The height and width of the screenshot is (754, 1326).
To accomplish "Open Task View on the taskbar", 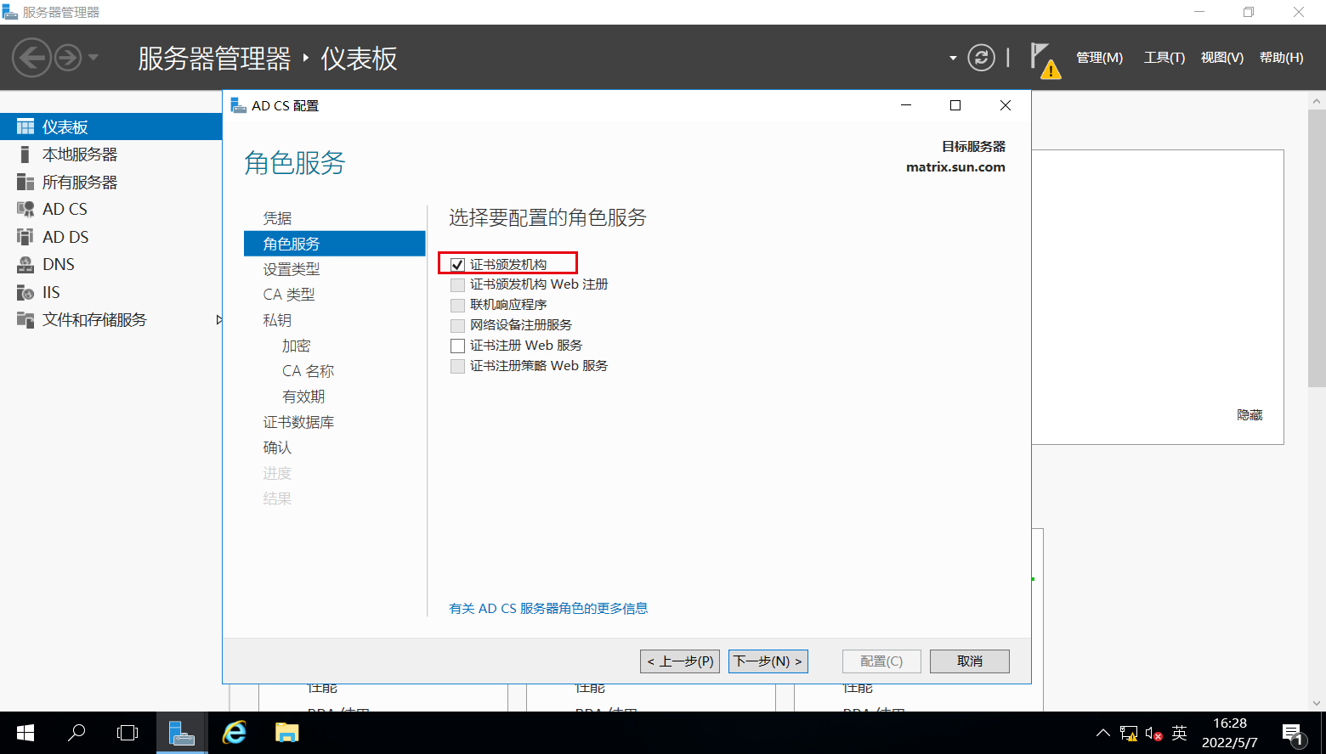I will tap(127, 733).
